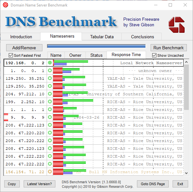193x192 pixels.
Task: Start Run Benchmark
Action: click(x=168, y=48)
